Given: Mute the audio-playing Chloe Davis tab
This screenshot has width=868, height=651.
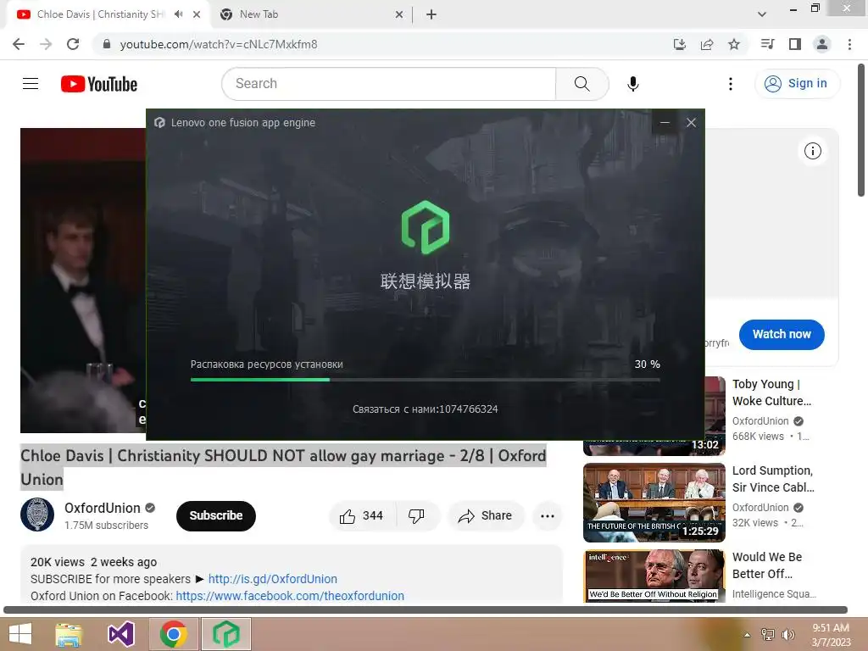Looking at the screenshot, I should (x=178, y=14).
